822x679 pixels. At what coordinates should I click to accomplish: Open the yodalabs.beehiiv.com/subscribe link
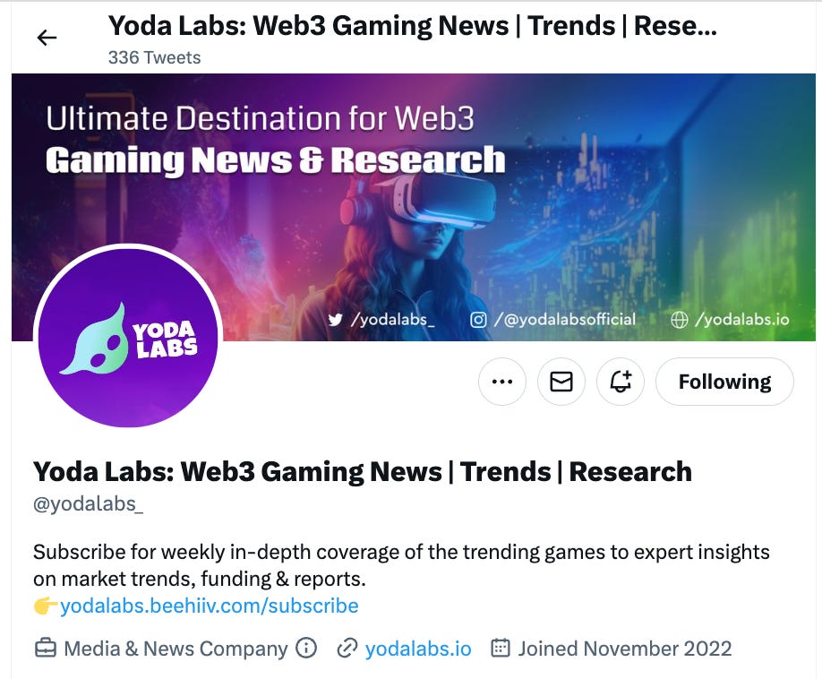coord(210,606)
